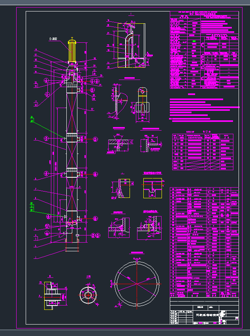Click the green callout box at upper left
The image size is (250, 336).
[x=32, y=119]
